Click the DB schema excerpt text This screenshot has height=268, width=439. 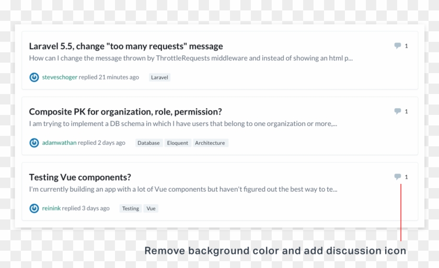[x=183, y=124]
